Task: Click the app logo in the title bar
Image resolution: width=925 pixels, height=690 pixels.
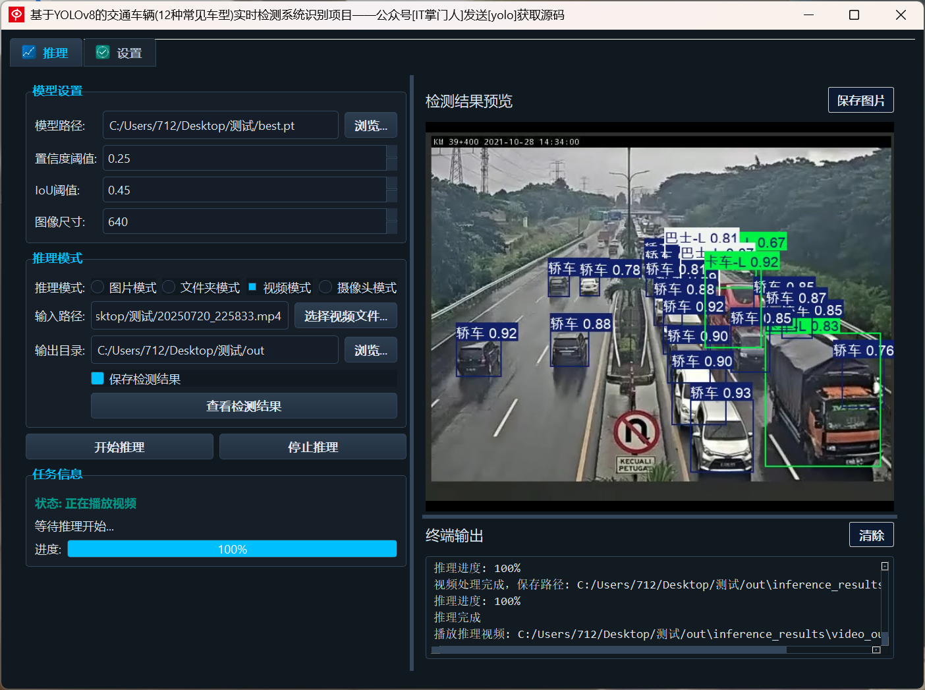Action: click(15, 14)
